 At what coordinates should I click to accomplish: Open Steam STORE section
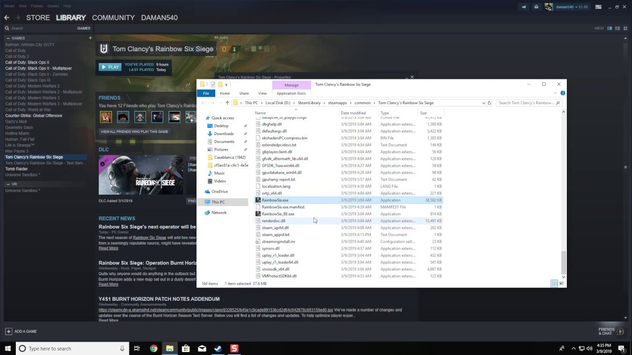(x=38, y=18)
